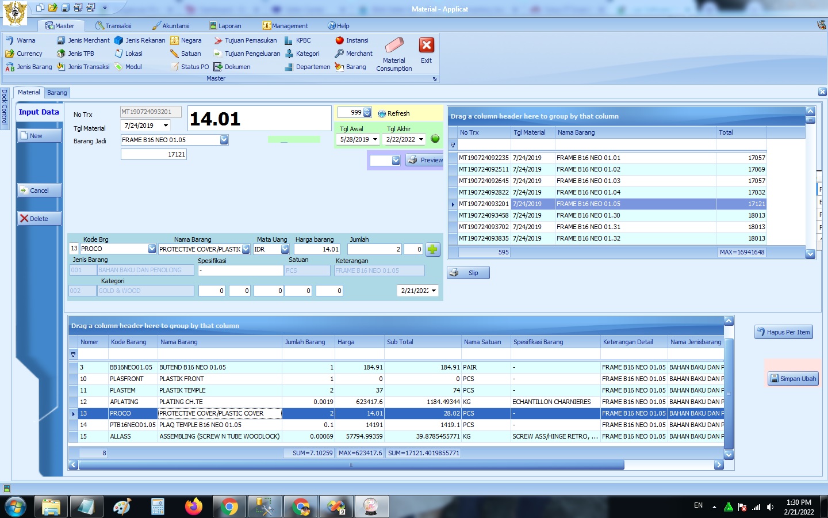Launch Firefox from the Windows taskbar

click(x=193, y=506)
